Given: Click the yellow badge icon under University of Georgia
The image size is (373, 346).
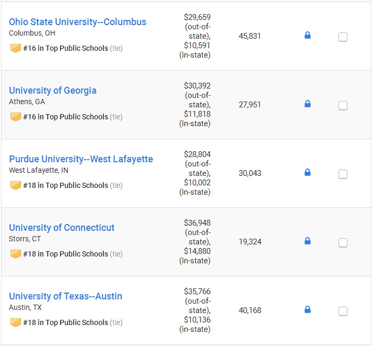Looking at the screenshot, I should point(16,117).
